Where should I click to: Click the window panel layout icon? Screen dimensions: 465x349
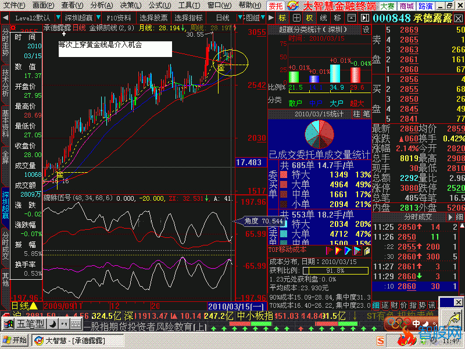[x=352, y=18]
